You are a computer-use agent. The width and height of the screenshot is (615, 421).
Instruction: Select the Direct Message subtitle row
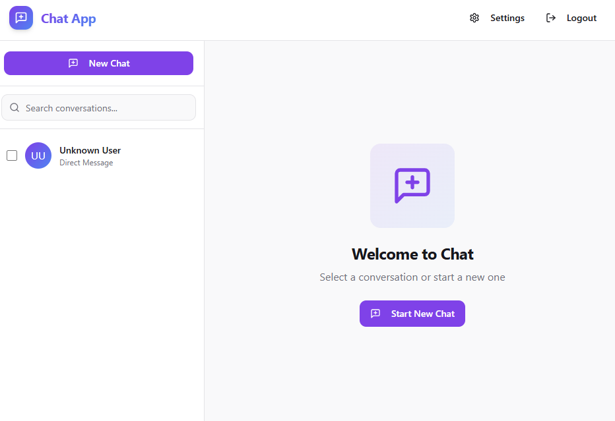(x=86, y=163)
